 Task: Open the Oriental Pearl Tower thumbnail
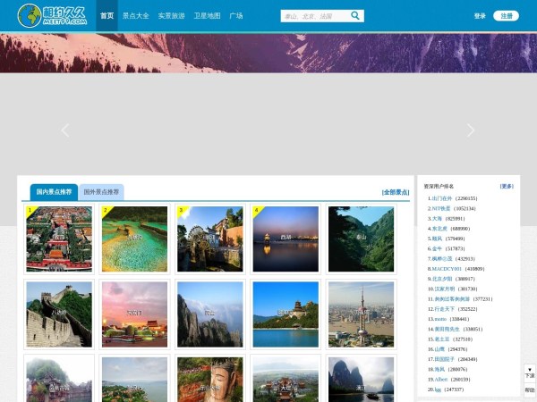coord(361,314)
